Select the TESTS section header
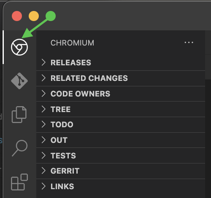Viewport: 211px width, 198px height. pos(121,155)
